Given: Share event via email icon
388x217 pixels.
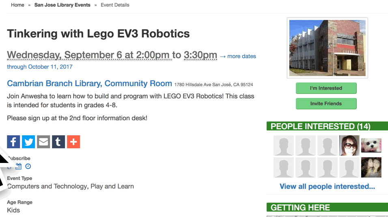Looking at the screenshot, I should click(x=43, y=142).
